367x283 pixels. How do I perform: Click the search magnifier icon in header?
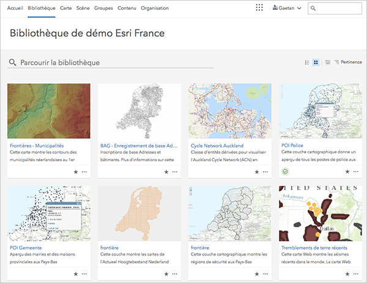(314, 8)
